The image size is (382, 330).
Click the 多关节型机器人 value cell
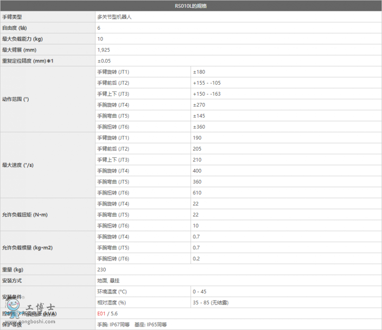(x=115, y=17)
